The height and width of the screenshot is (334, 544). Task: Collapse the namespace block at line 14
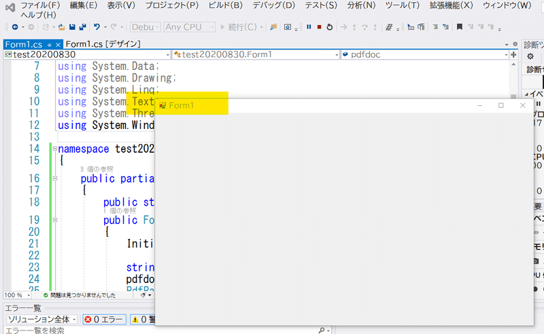pyautogui.click(x=55, y=149)
